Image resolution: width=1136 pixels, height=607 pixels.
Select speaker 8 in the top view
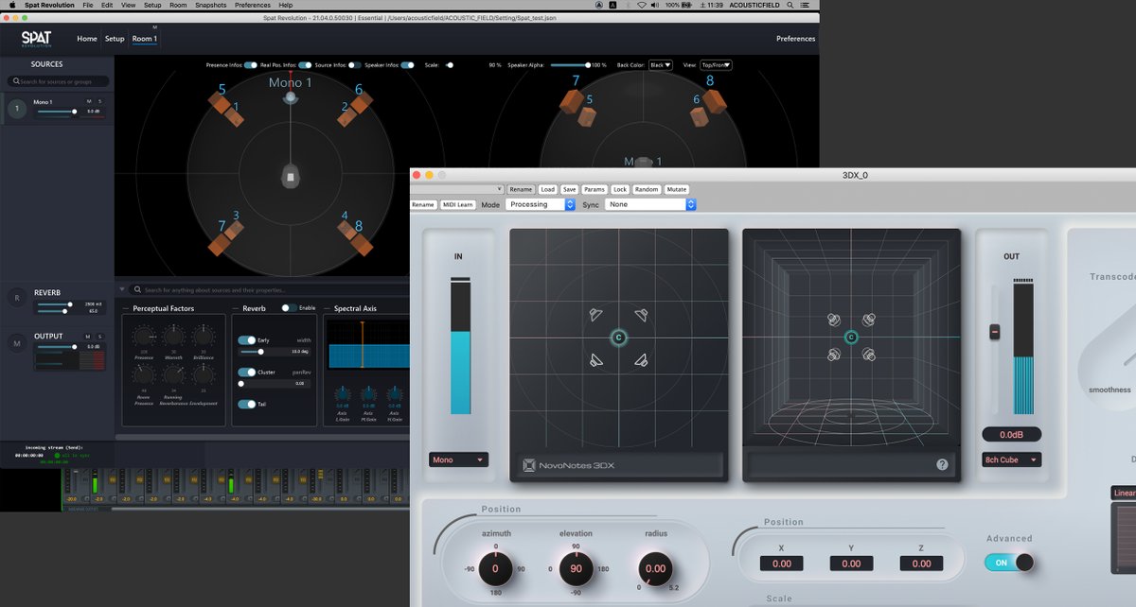click(x=361, y=244)
